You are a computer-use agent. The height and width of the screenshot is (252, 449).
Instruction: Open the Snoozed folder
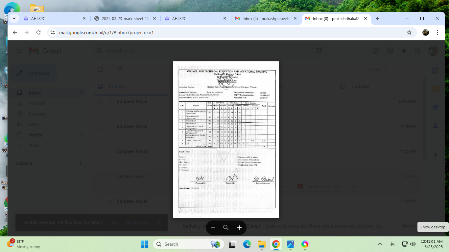(x=37, y=114)
